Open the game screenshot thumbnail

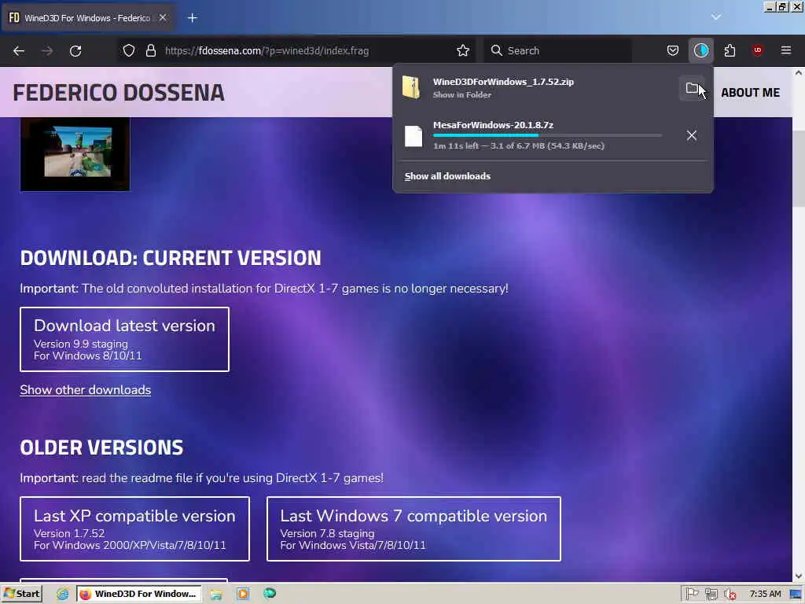pyautogui.click(x=75, y=154)
